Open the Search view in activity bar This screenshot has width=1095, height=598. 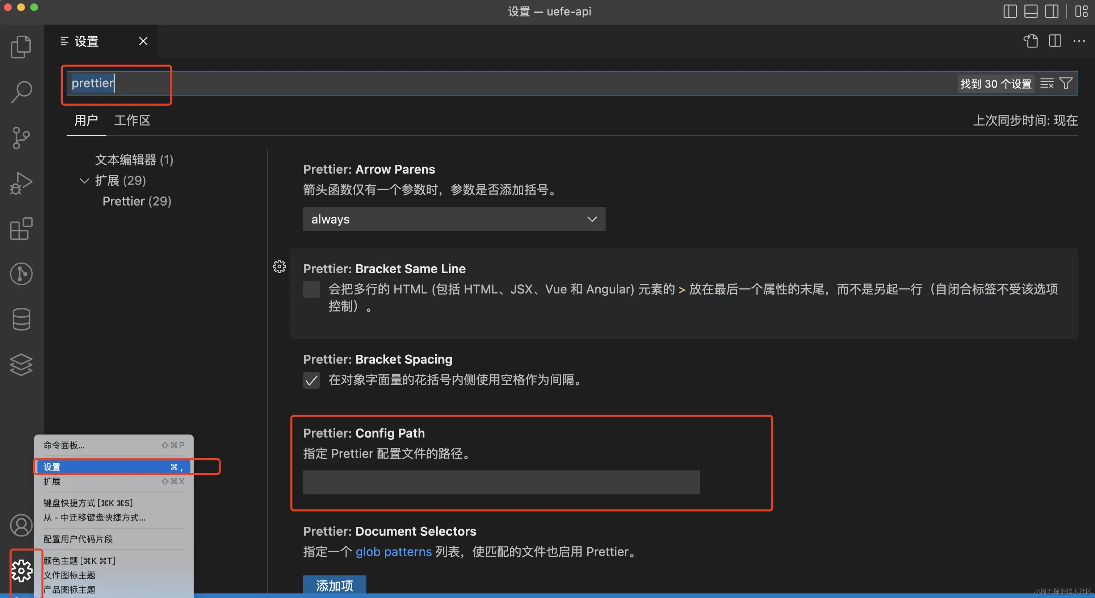(x=21, y=92)
